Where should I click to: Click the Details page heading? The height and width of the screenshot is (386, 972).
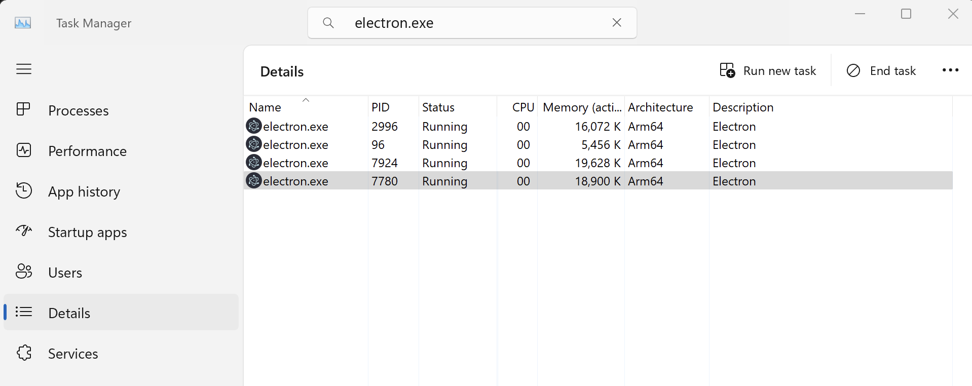click(x=282, y=71)
